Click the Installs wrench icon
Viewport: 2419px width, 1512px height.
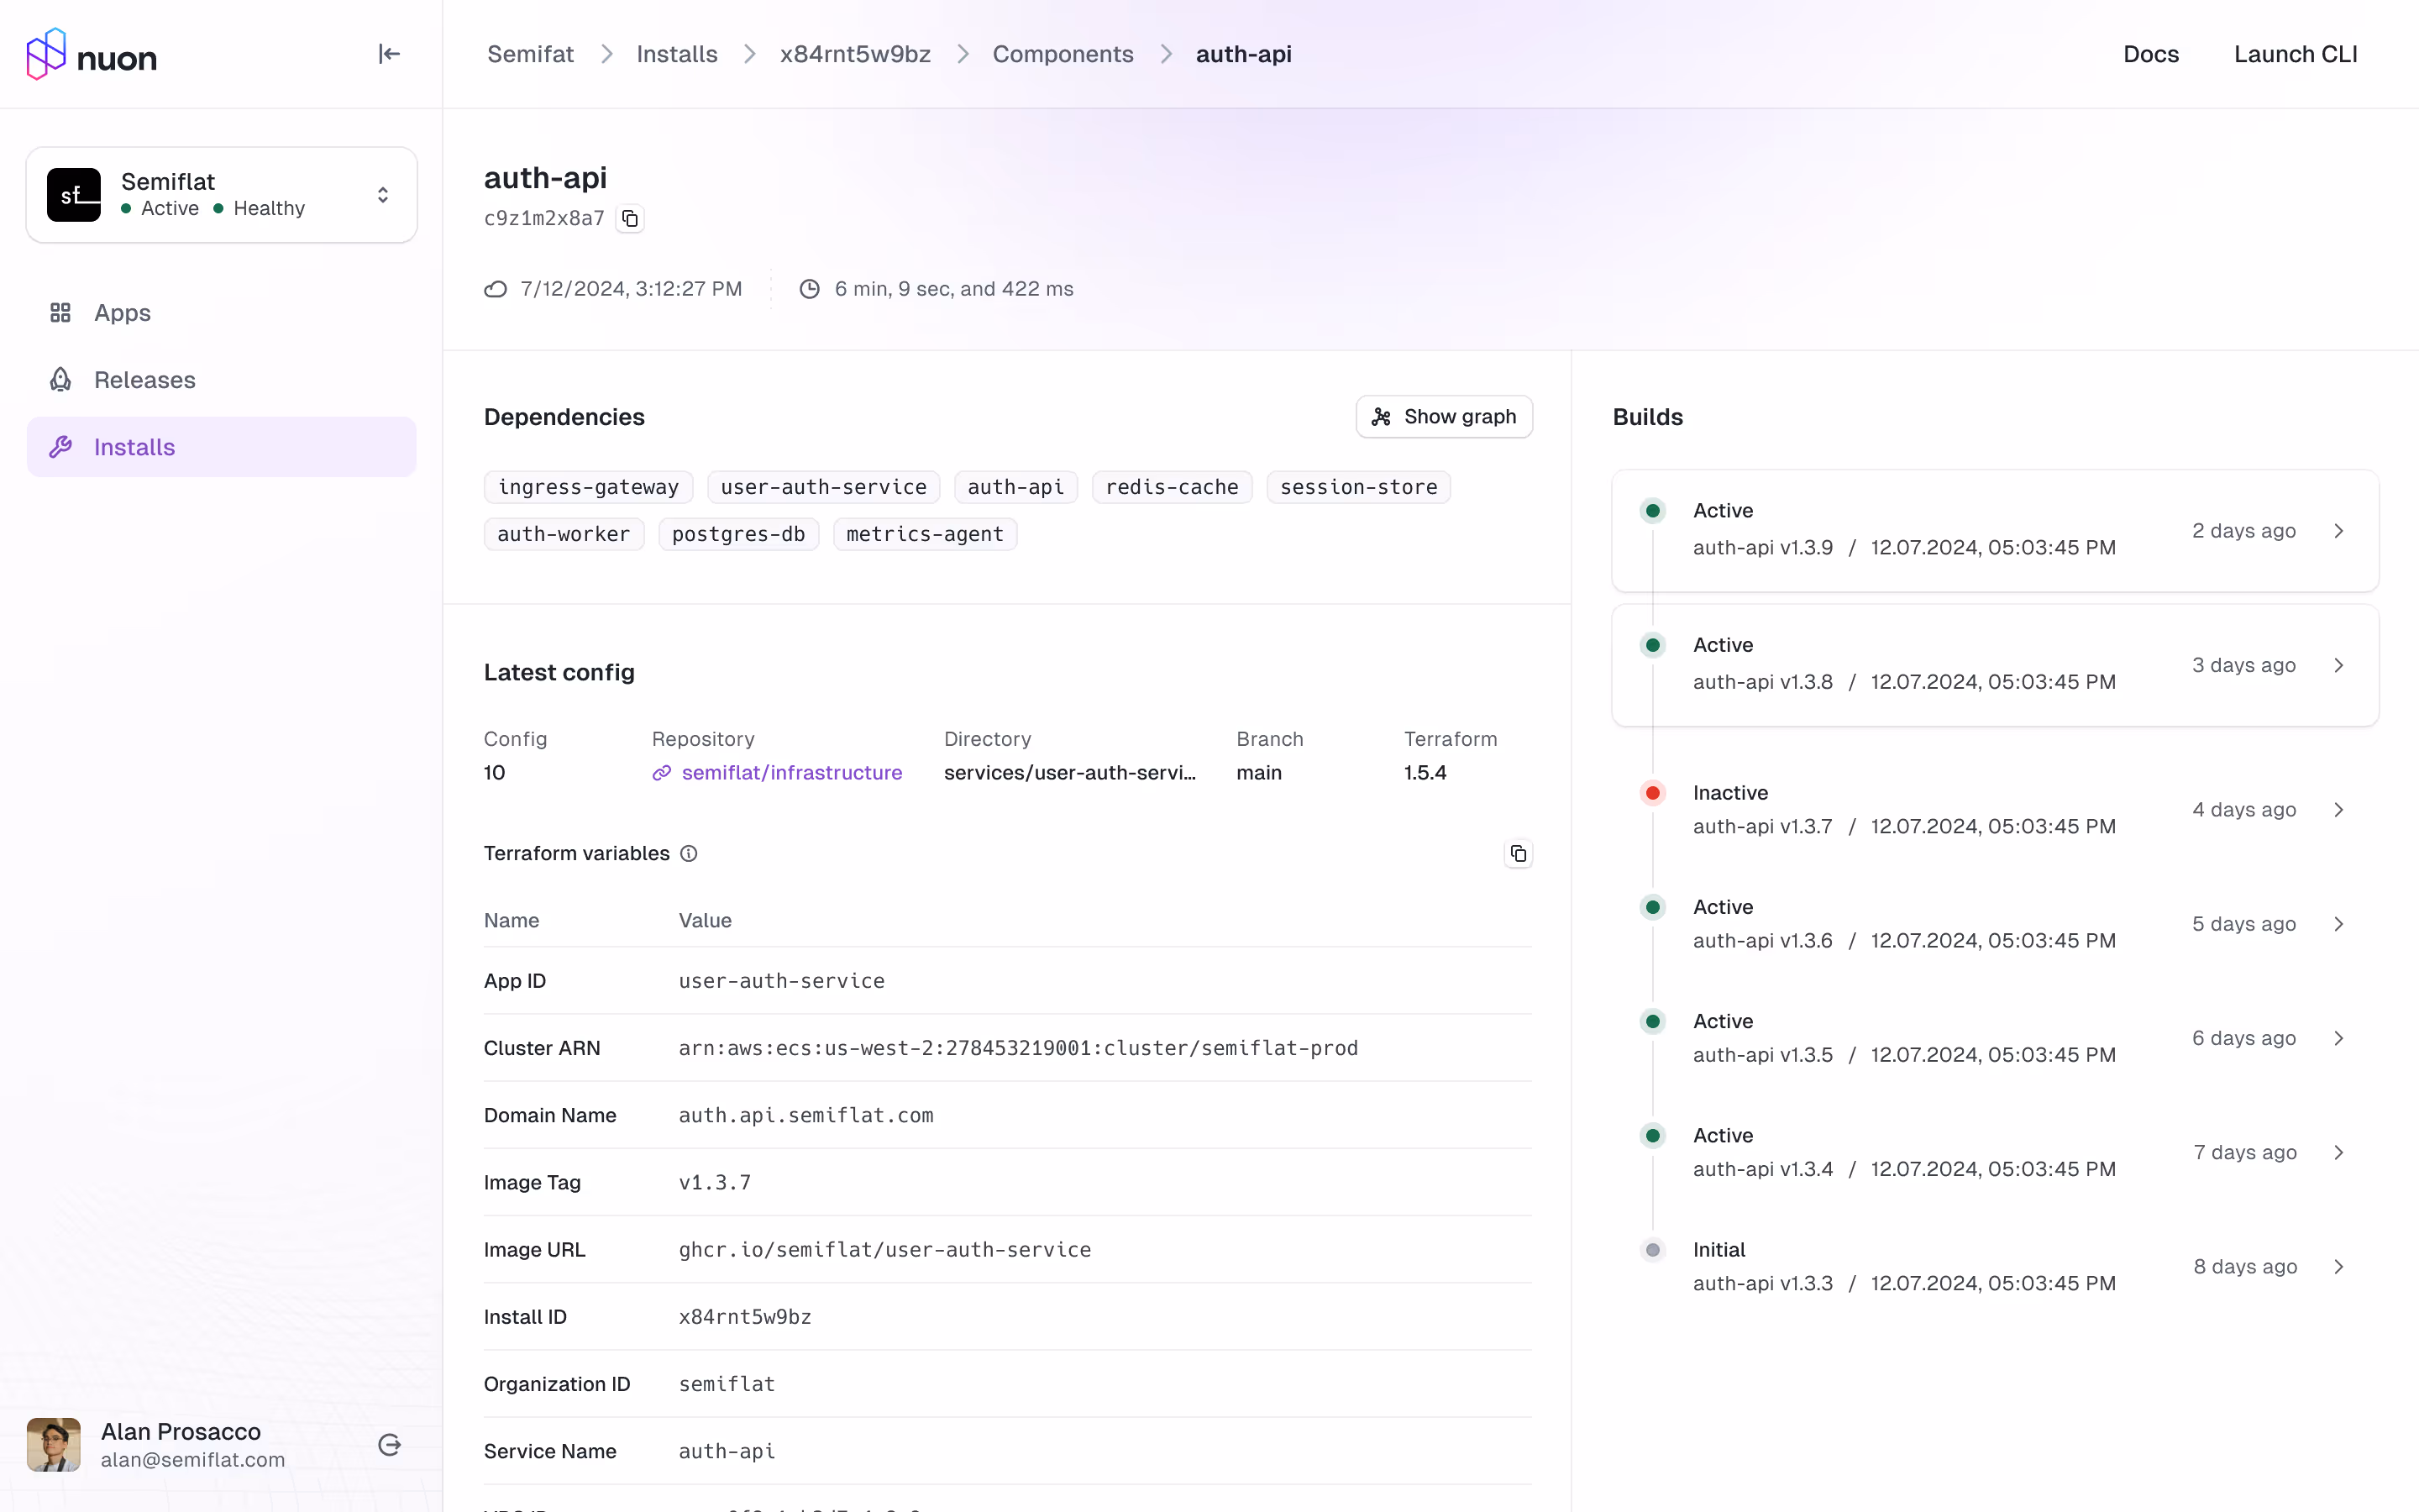[x=61, y=447]
